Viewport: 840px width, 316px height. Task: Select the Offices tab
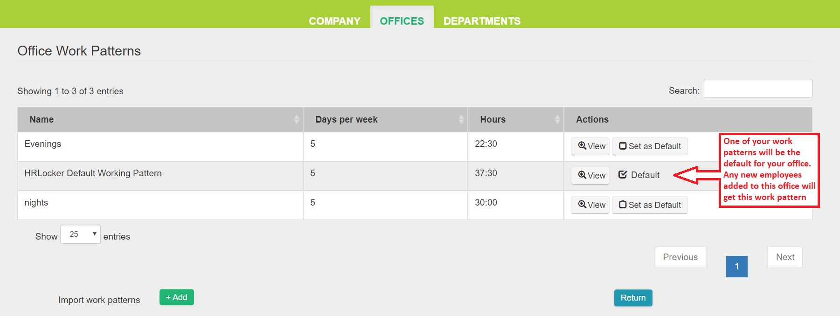point(402,21)
